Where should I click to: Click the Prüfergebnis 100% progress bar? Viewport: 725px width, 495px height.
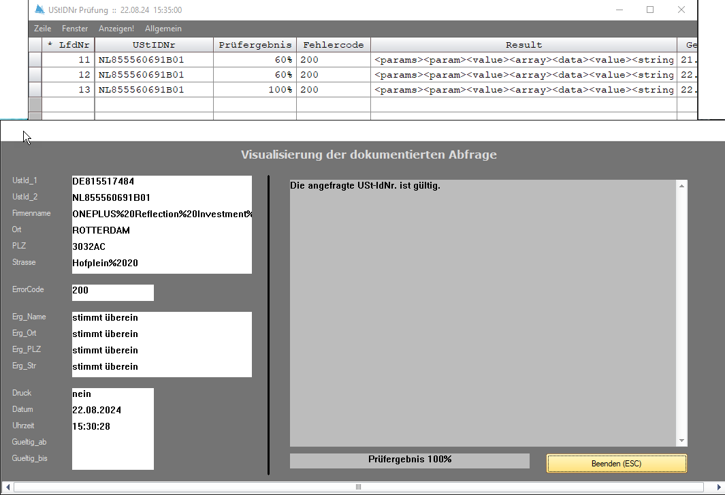[x=409, y=460]
